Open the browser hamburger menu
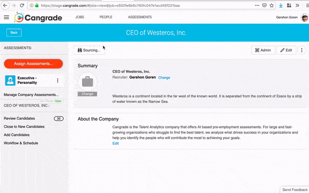309x193 pixels. pyautogui.click(x=308, y=5)
